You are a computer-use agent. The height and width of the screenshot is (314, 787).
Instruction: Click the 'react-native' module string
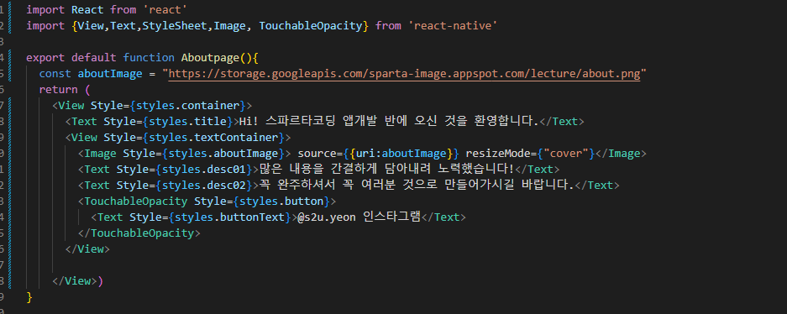coord(453,25)
